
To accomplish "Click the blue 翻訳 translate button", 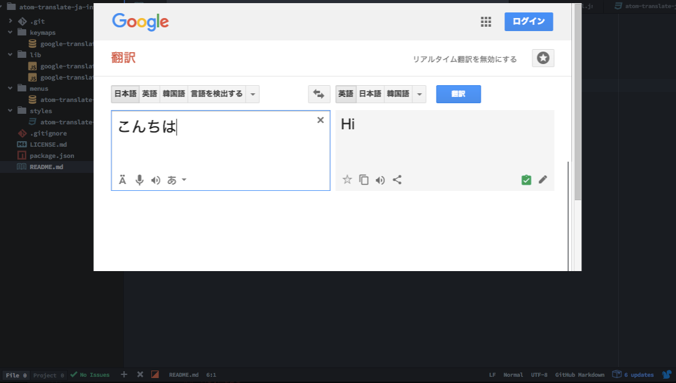I will [x=458, y=94].
